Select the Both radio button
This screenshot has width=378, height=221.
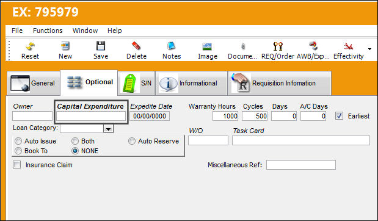[75, 141]
